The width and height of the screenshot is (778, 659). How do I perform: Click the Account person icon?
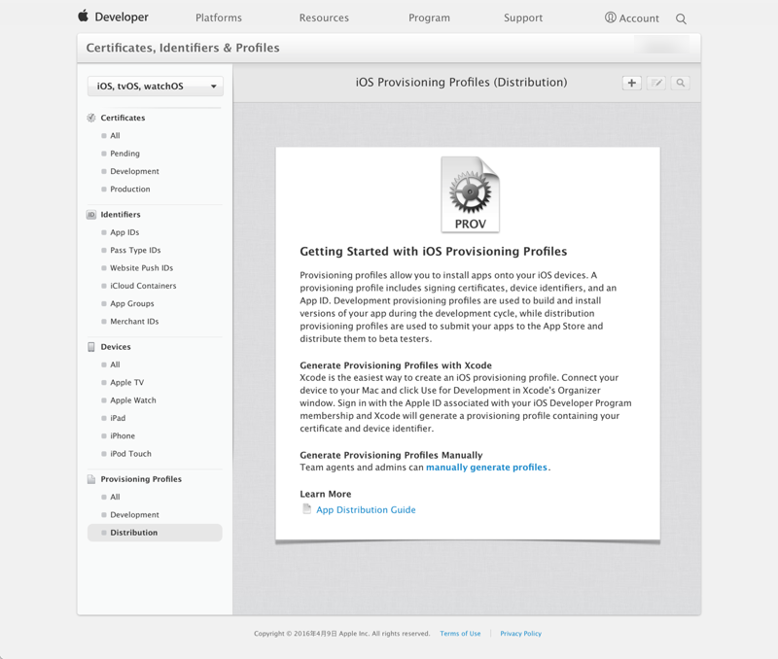pyautogui.click(x=611, y=17)
